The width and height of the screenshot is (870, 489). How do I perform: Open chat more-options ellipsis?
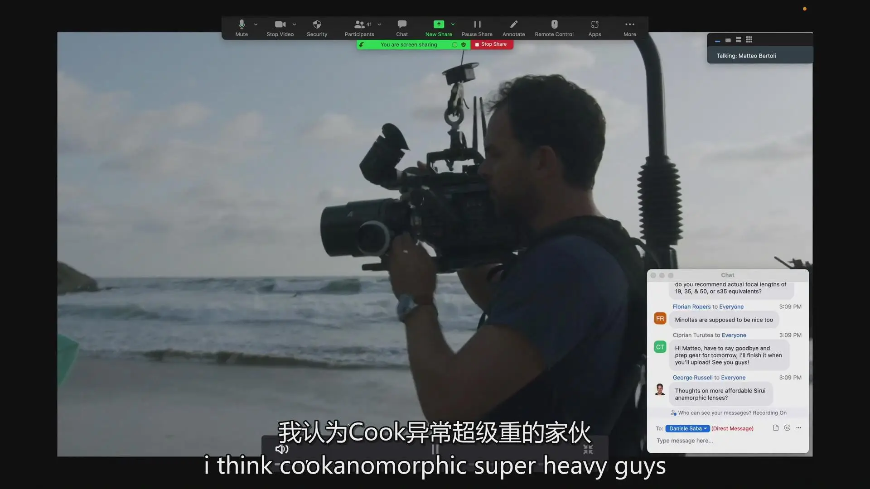(798, 428)
